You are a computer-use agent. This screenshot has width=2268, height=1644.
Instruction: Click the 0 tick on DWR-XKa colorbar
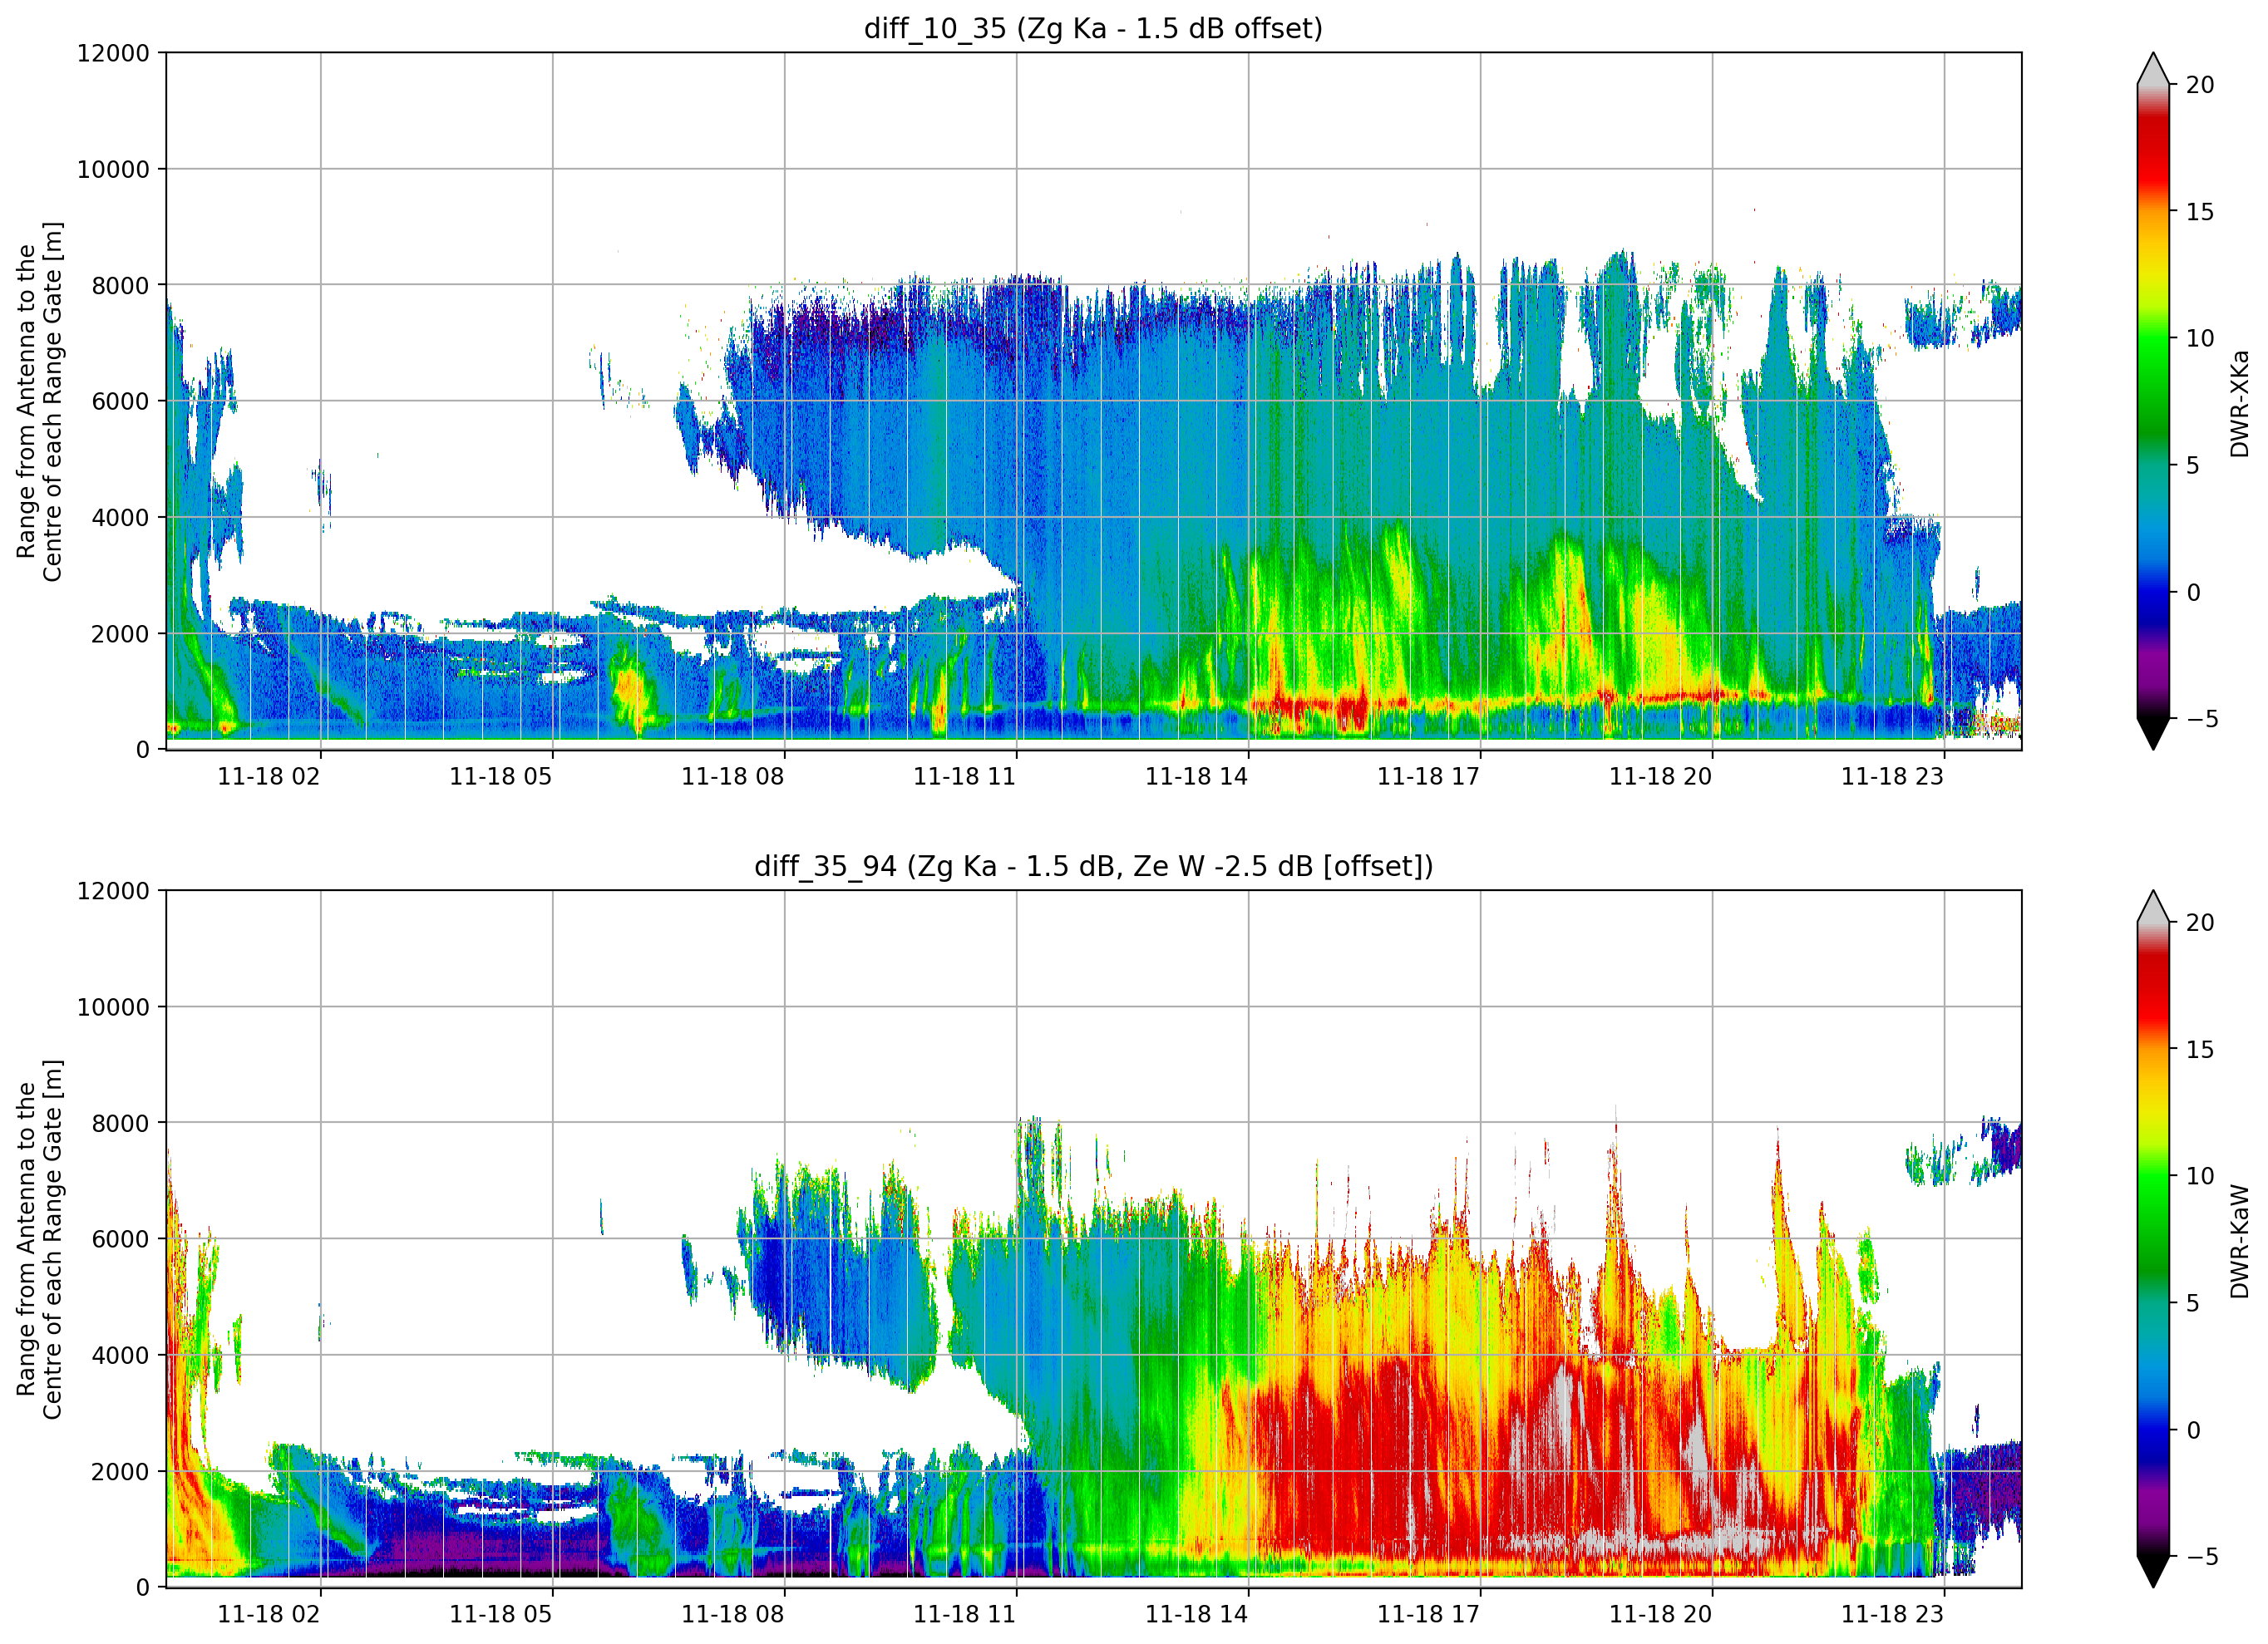[2193, 593]
